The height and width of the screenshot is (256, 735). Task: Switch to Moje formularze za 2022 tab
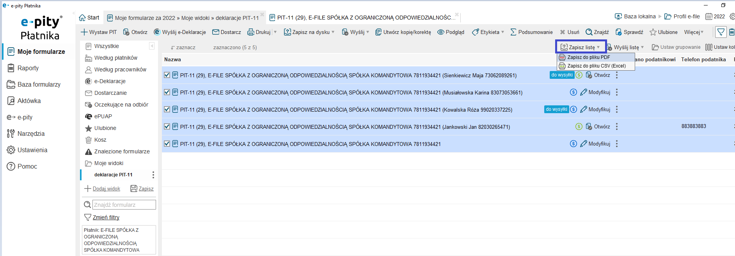[183, 18]
